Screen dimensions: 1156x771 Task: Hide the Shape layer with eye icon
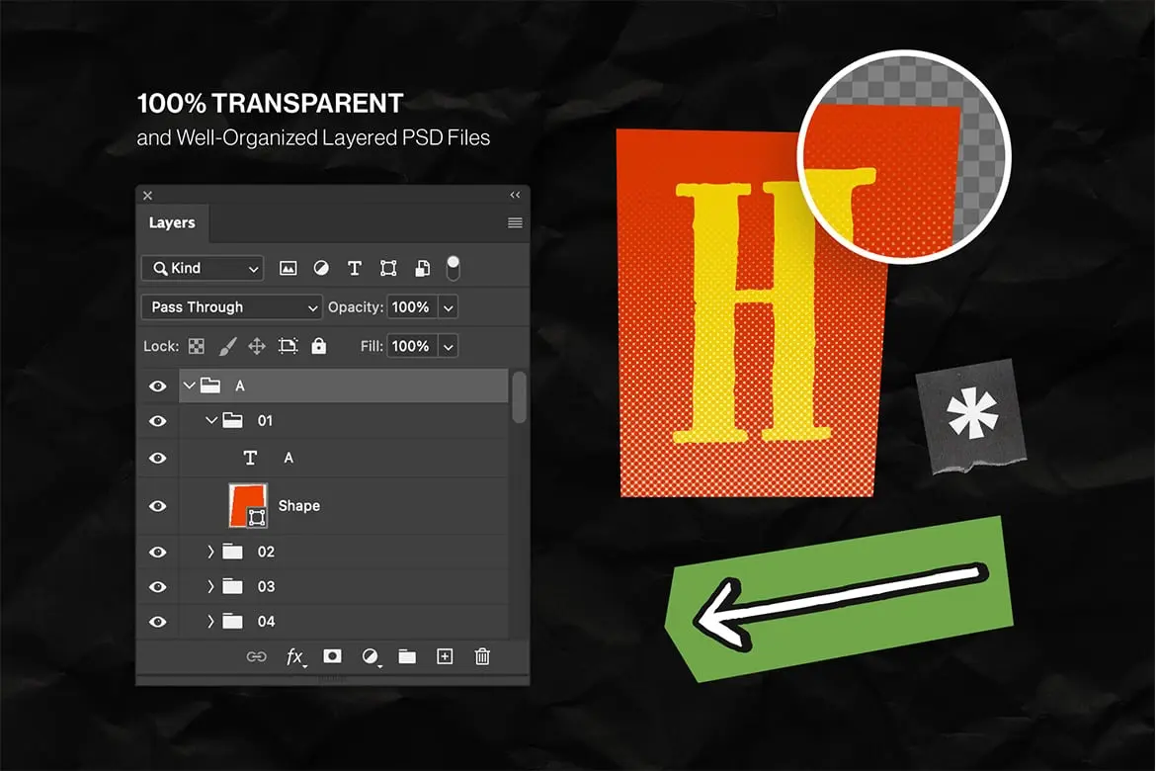point(157,506)
